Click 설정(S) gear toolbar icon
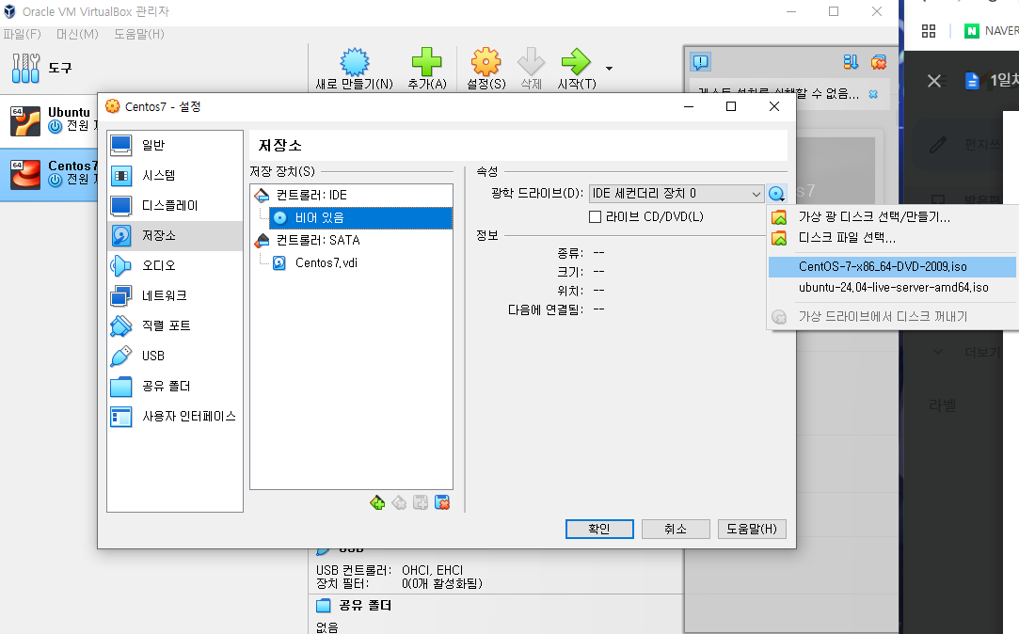This screenshot has height=634, width=1019. click(x=486, y=69)
